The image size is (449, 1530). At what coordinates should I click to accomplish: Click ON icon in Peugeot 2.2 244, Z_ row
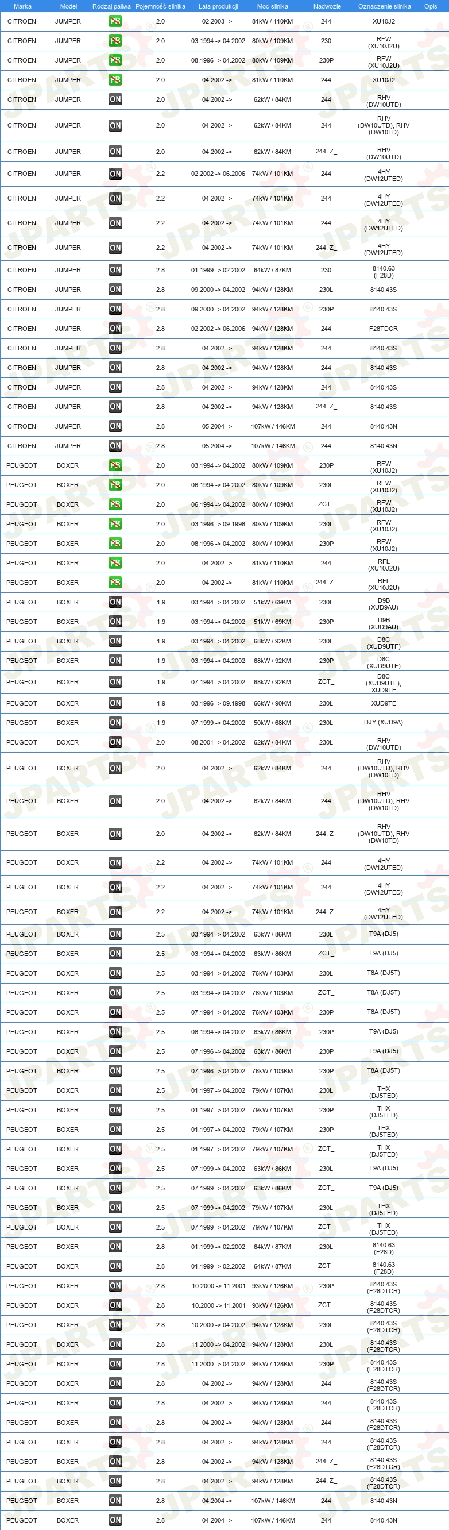click(115, 912)
